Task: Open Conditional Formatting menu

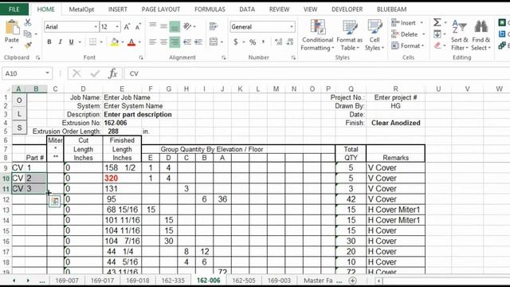Action: point(317,35)
